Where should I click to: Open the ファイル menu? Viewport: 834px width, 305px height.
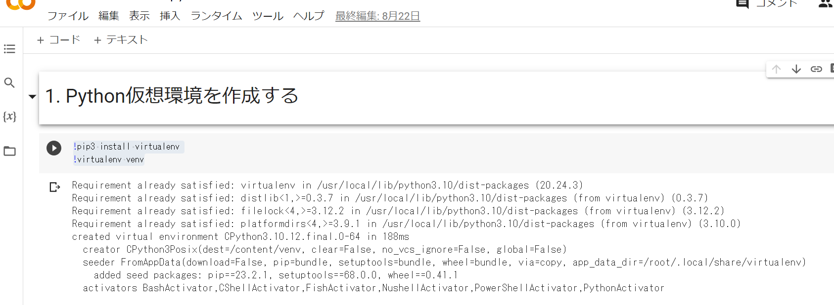pyautogui.click(x=68, y=16)
